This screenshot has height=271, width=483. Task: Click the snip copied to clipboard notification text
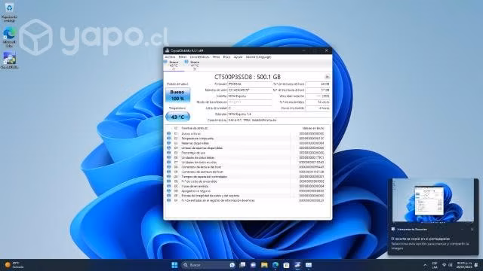click(x=420, y=239)
